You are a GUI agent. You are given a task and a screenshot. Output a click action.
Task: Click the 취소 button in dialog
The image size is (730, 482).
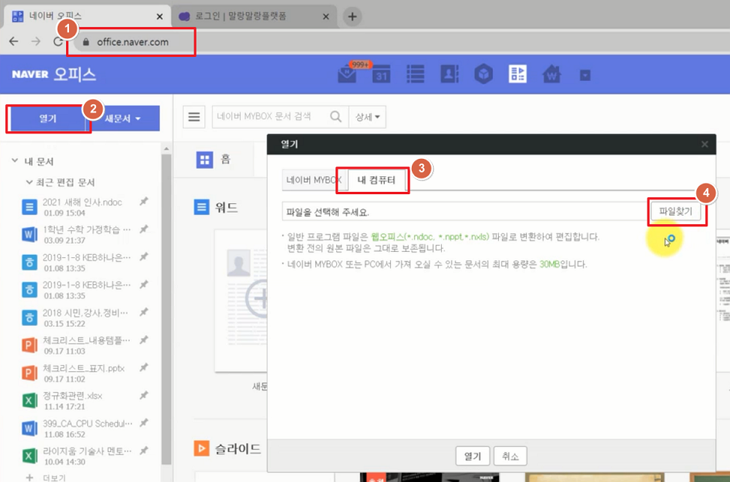click(x=510, y=457)
